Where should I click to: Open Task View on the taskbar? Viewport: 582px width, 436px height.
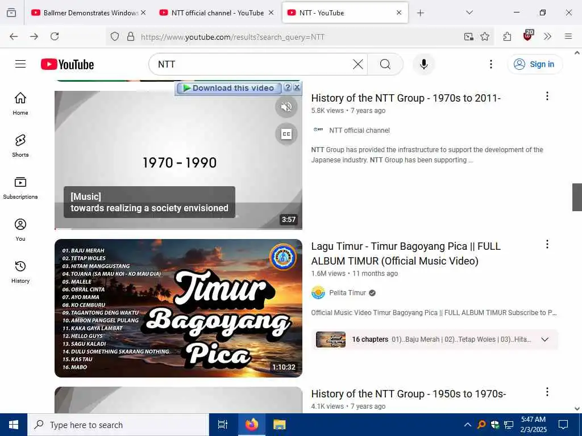[223, 425]
